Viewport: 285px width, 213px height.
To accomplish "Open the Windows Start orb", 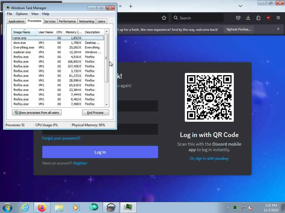I will coord(8,207).
